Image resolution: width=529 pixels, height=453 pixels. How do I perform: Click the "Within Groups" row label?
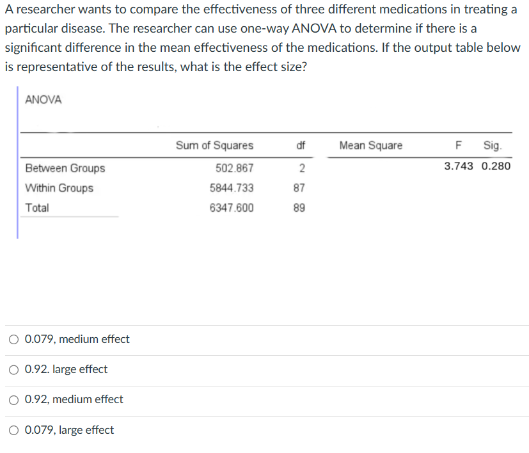(x=59, y=188)
